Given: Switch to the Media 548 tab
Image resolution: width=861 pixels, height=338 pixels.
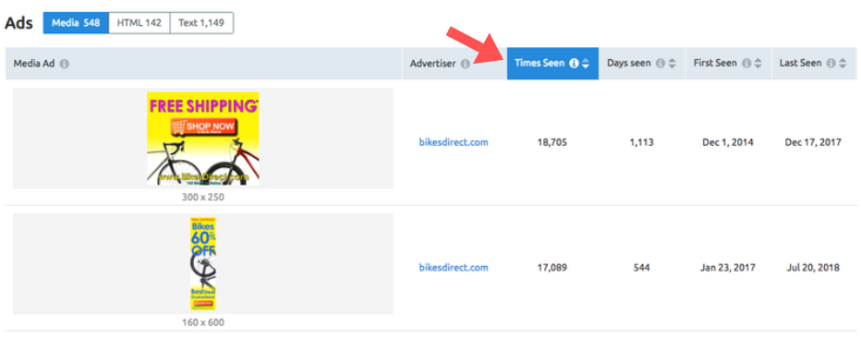Looking at the screenshot, I should click(76, 24).
